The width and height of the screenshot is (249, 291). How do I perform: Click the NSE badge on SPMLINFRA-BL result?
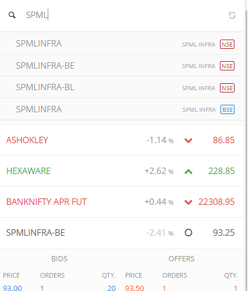point(227,88)
